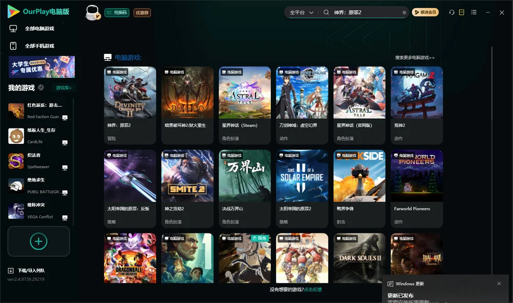
Task: Open 搜索更多电脑游戏>> link
Action: tap(415, 57)
